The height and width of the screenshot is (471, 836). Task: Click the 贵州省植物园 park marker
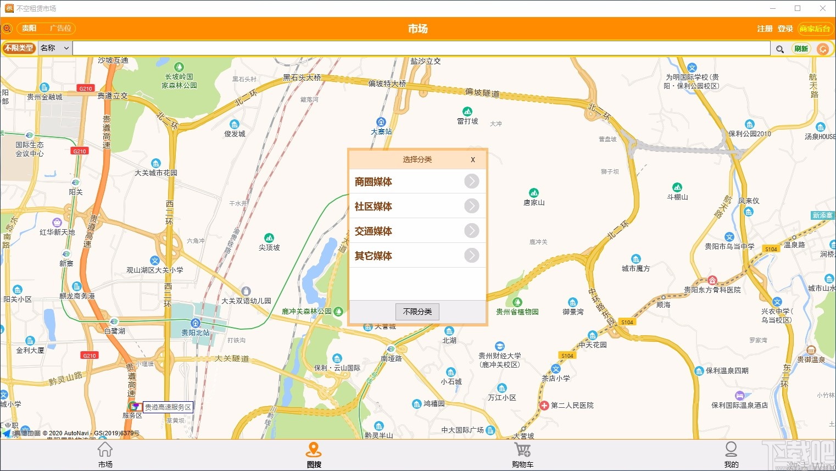(517, 302)
